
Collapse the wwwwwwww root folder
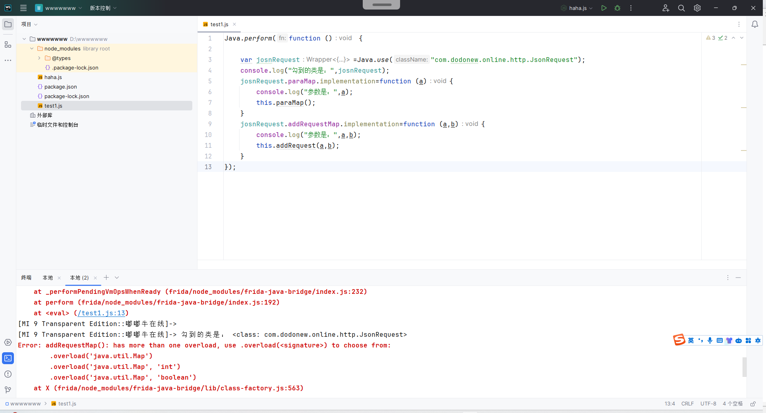24,39
